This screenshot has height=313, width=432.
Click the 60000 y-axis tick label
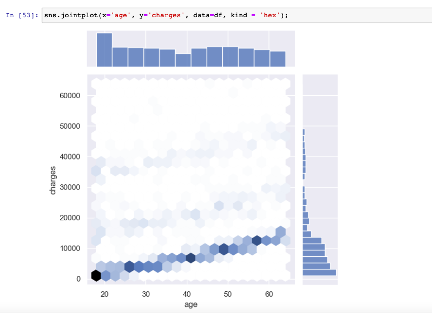(70, 96)
